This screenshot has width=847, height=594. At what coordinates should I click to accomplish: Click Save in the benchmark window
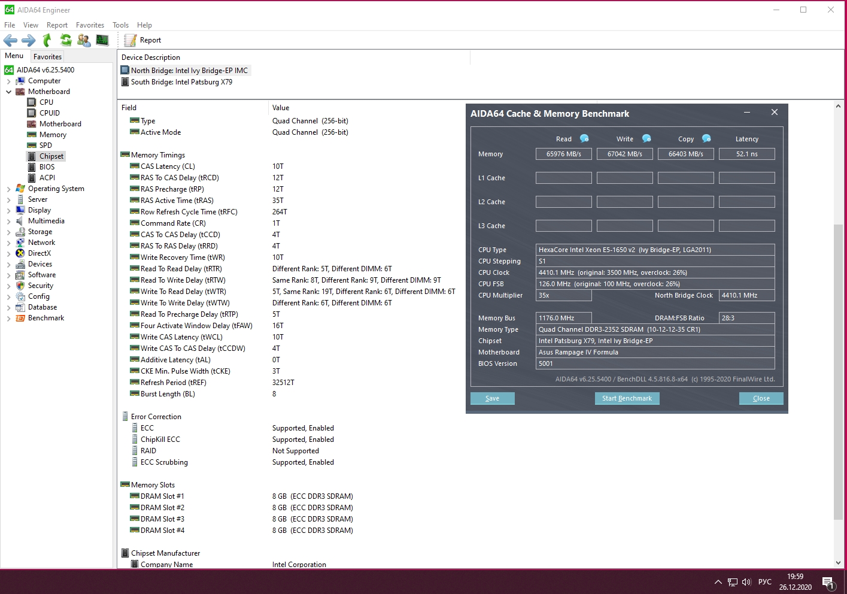(492, 398)
